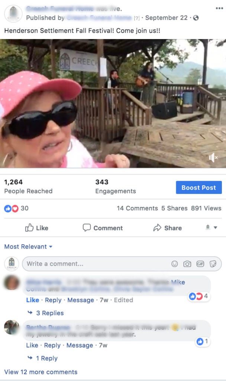Unmute the video with the speaker icon
The width and height of the screenshot is (226, 381).
point(213,158)
